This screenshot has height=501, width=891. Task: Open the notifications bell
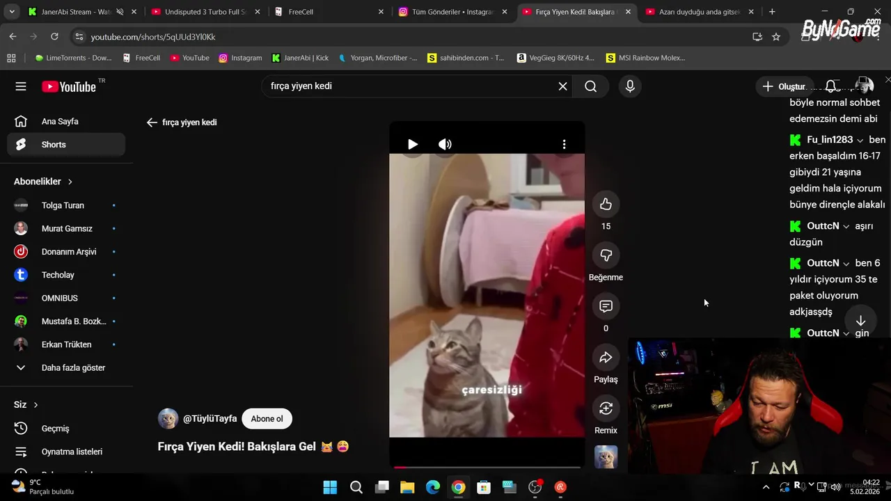(830, 86)
